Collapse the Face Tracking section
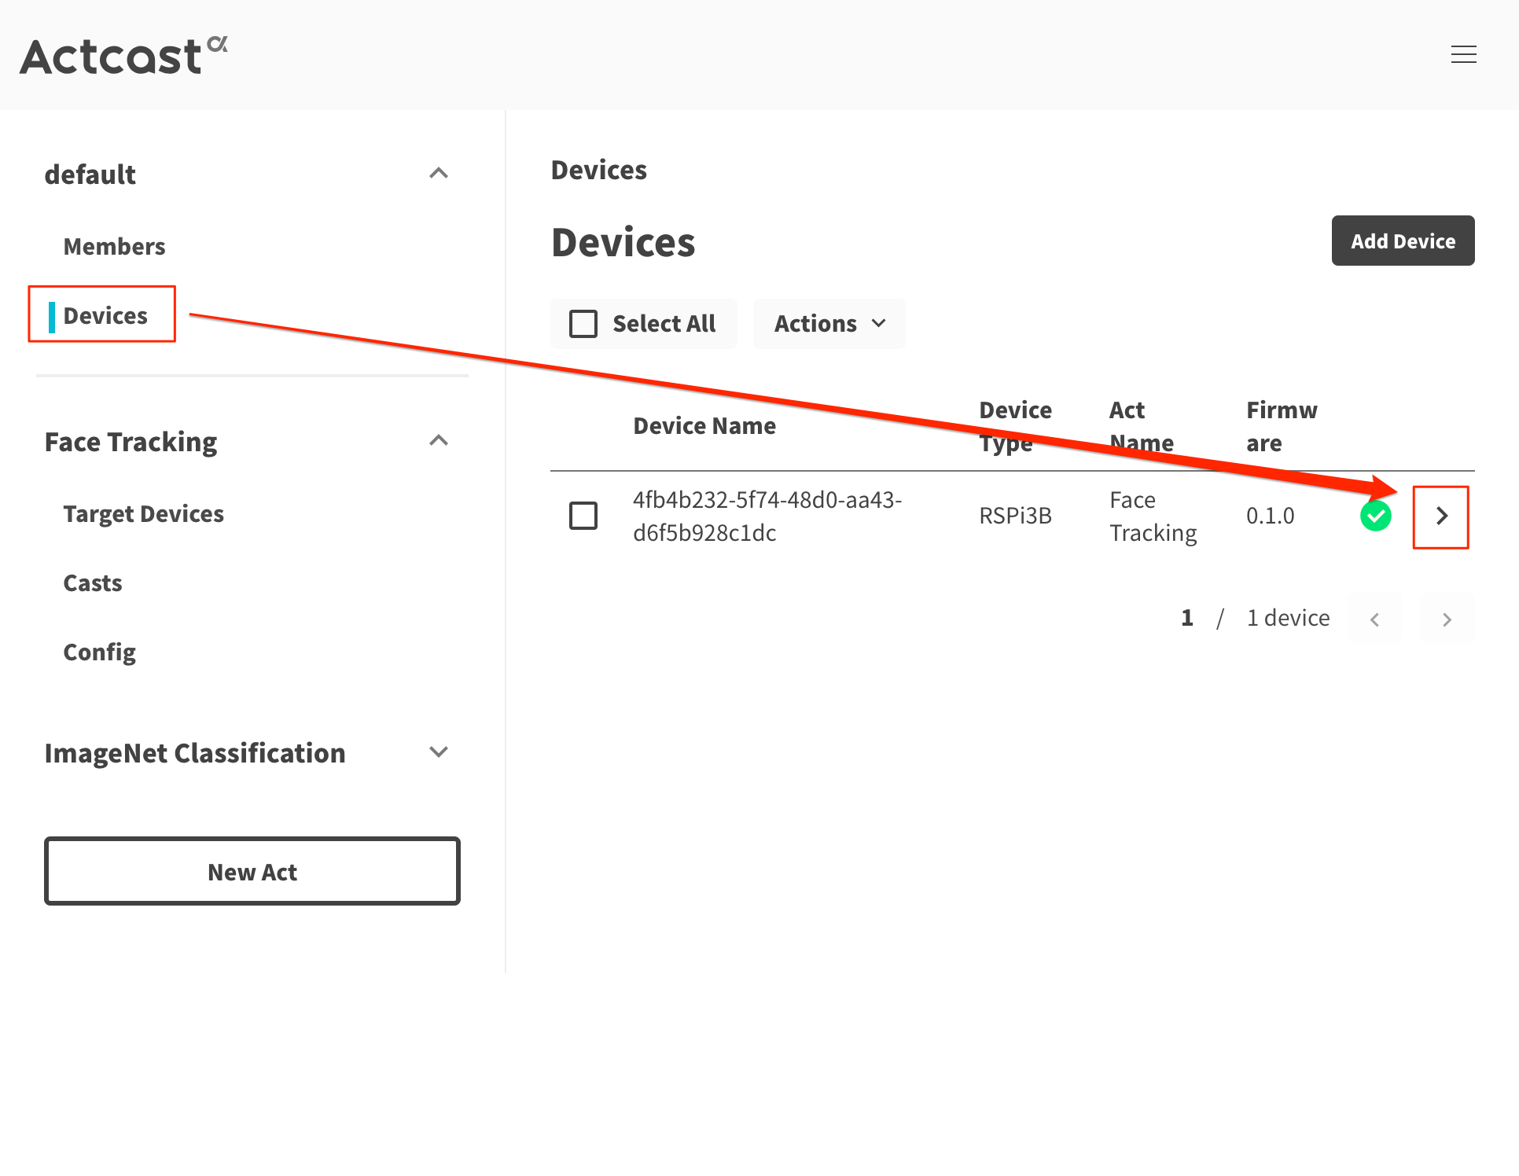Image resolution: width=1519 pixels, height=1176 pixels. [x=440, y=440]
